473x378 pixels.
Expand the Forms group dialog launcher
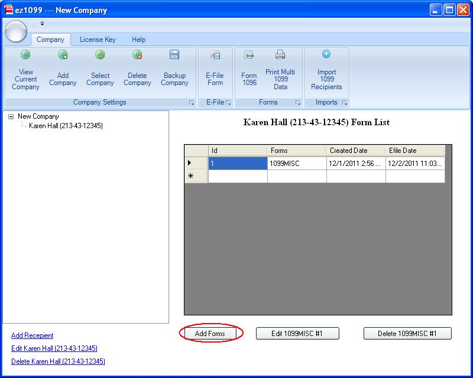(x=298, y=103)
